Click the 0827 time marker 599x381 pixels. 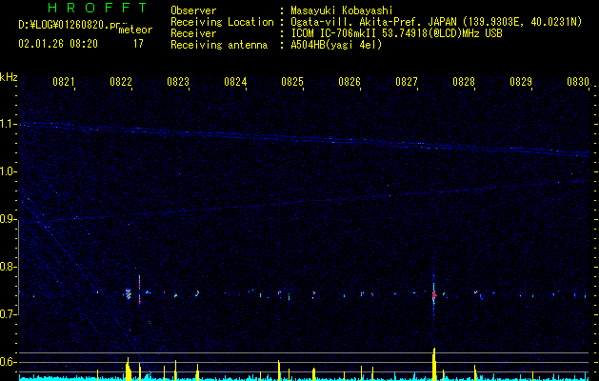407,82
